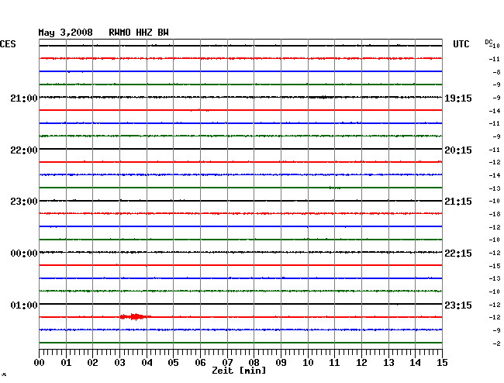
Task: Click the DC offset value -18
Action: pos(495,214)
